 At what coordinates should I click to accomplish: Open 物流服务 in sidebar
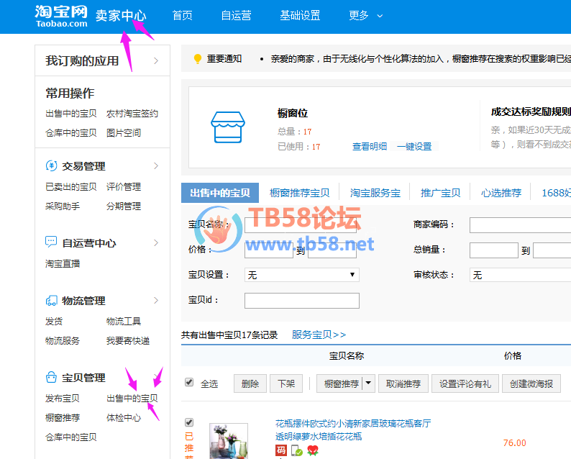63,340
